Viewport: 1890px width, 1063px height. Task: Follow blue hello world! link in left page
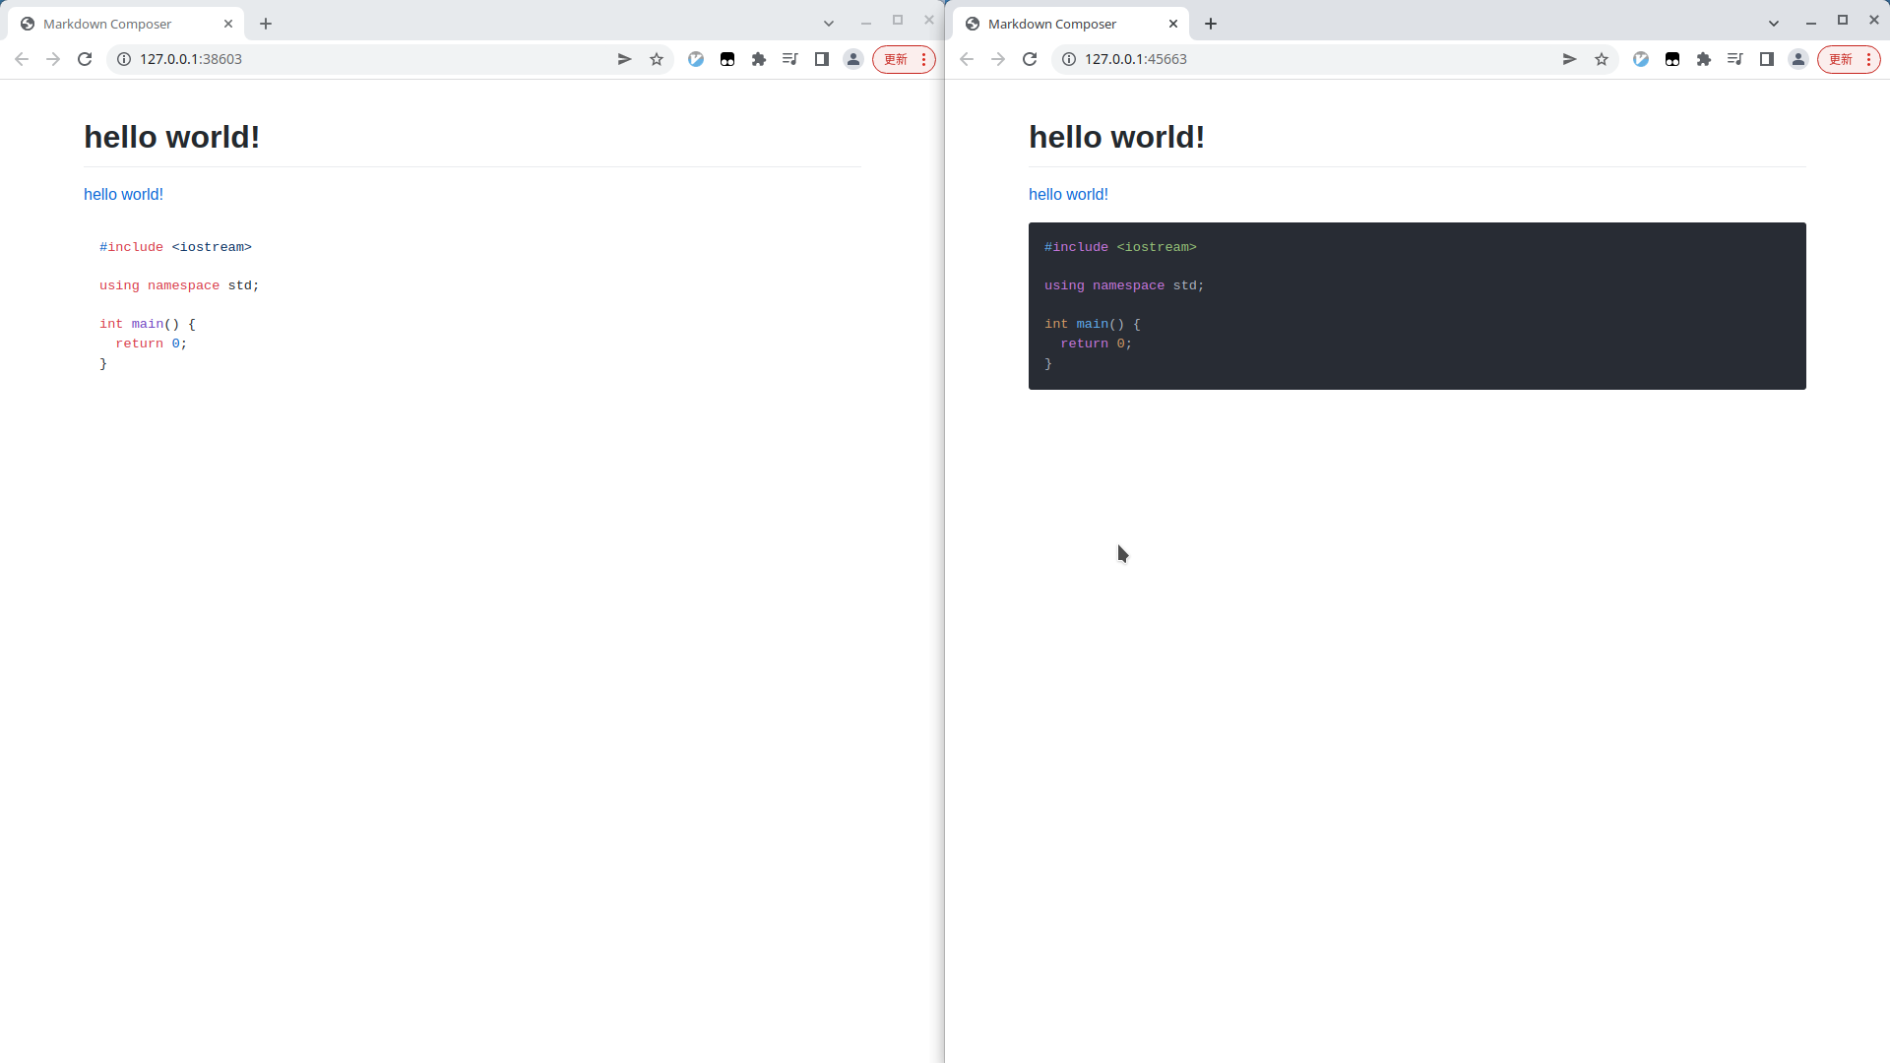pyautogui.click(x=123, y=194)
